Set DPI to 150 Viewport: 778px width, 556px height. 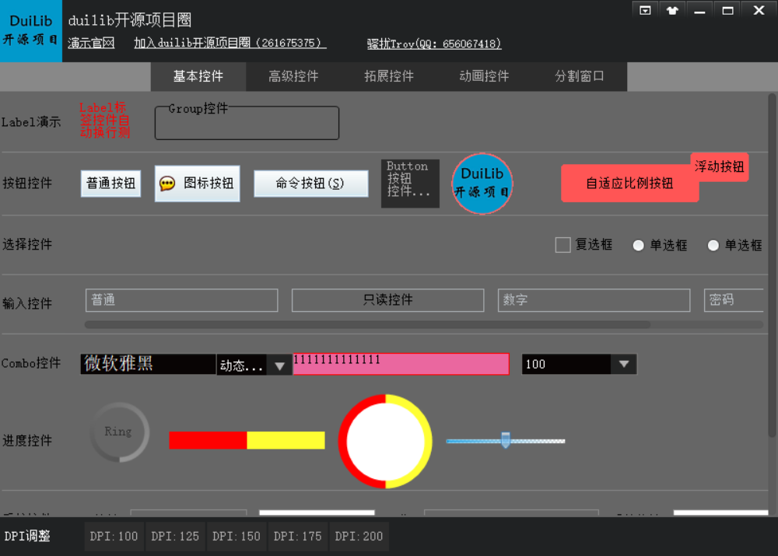[x=237, y=536]
